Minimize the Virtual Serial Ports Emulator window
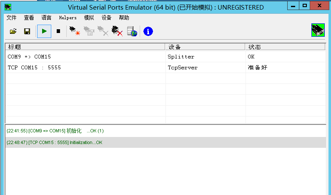 coord(293,6)
